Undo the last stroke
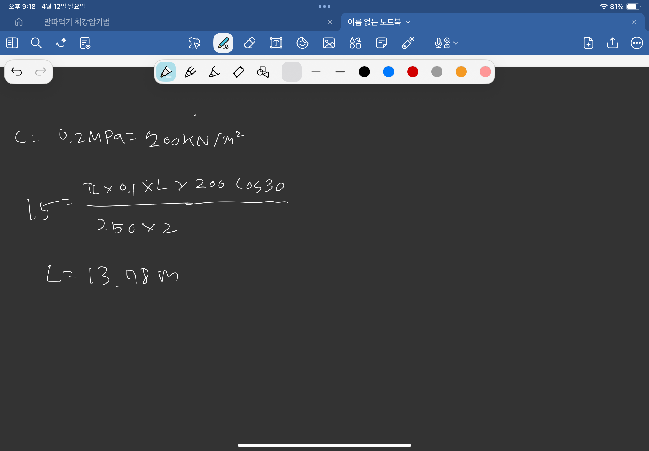Screen dimensions: 649x451 (16, 72)
